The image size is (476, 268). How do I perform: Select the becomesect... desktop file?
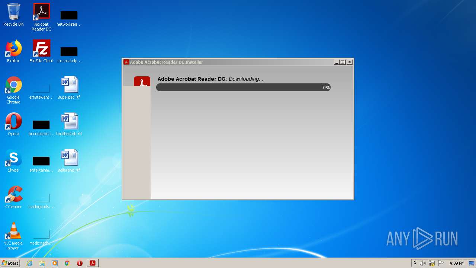pos(41,127)
